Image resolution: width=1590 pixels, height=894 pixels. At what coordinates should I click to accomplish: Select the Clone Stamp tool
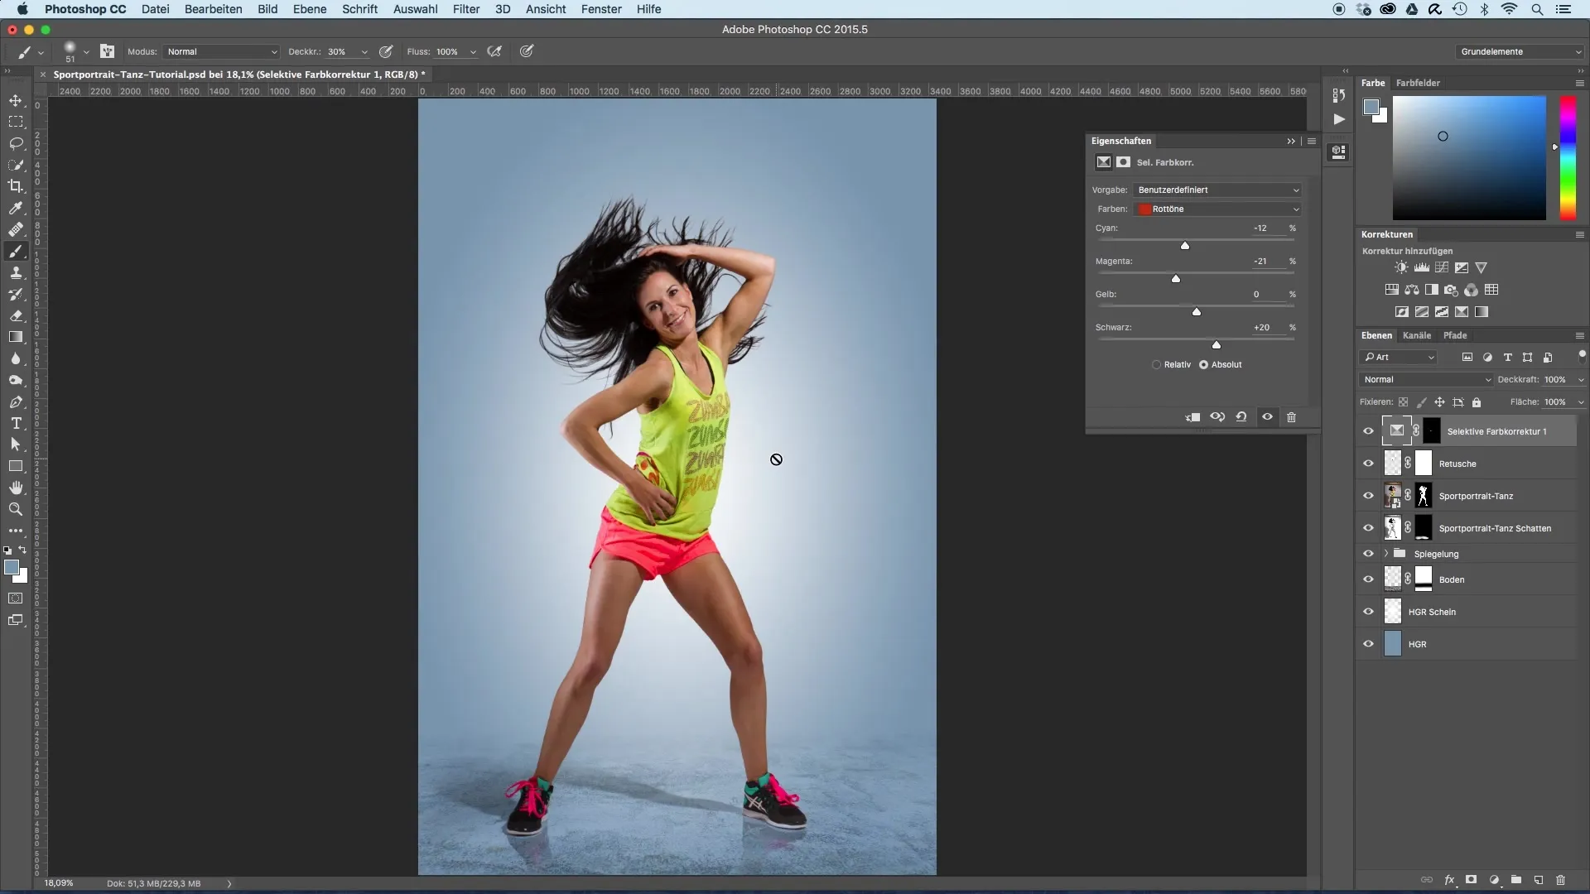[16, 272]
